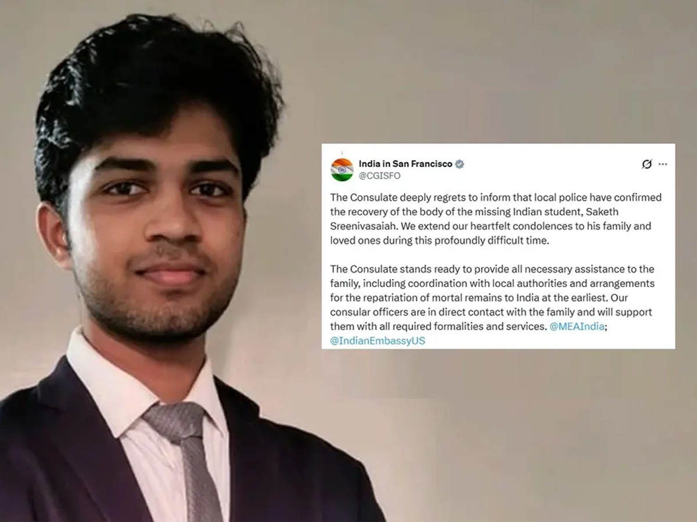Open India in San Francisco profile name
Screen dimensions: 697x522
[x=405, y=164]
